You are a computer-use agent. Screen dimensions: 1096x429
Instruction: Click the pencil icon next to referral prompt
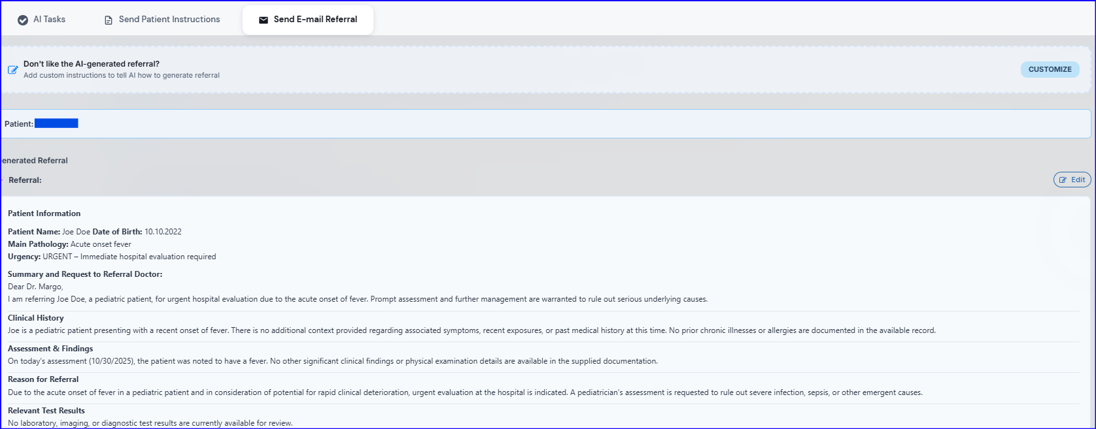tap(13, 70)
